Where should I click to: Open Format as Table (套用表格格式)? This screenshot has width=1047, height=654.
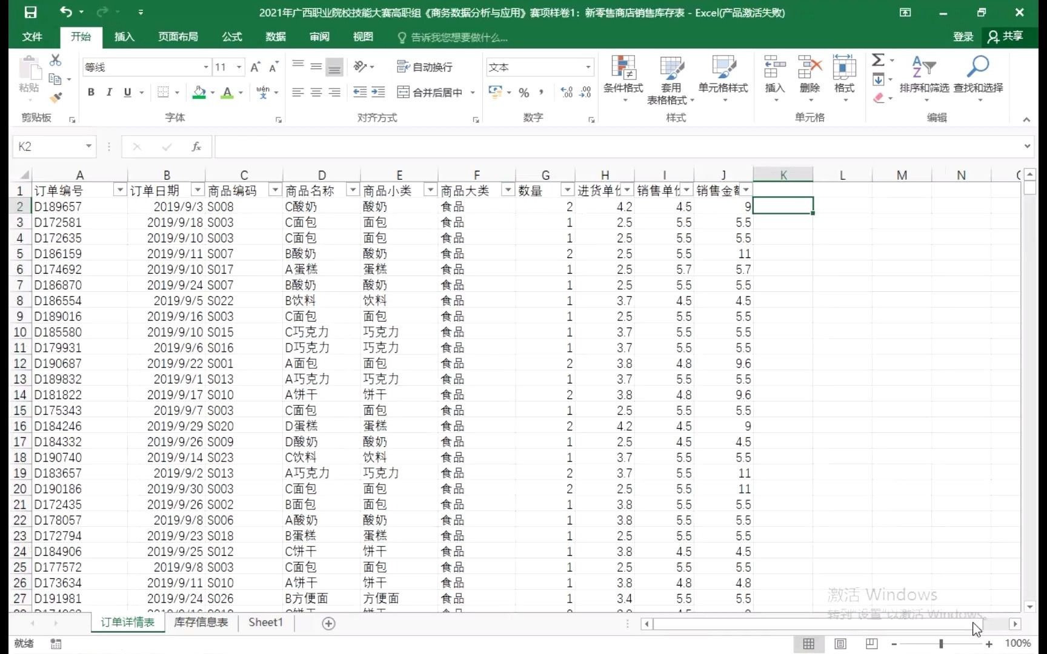click(x=671, y=79)
